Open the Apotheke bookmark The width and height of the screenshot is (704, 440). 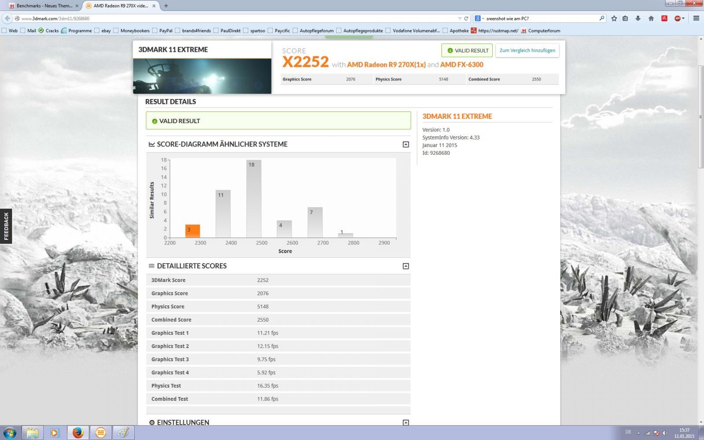pos(455,31)
